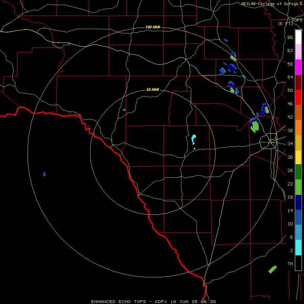Pick the orange legend swatch near 38

click(298, 127)
